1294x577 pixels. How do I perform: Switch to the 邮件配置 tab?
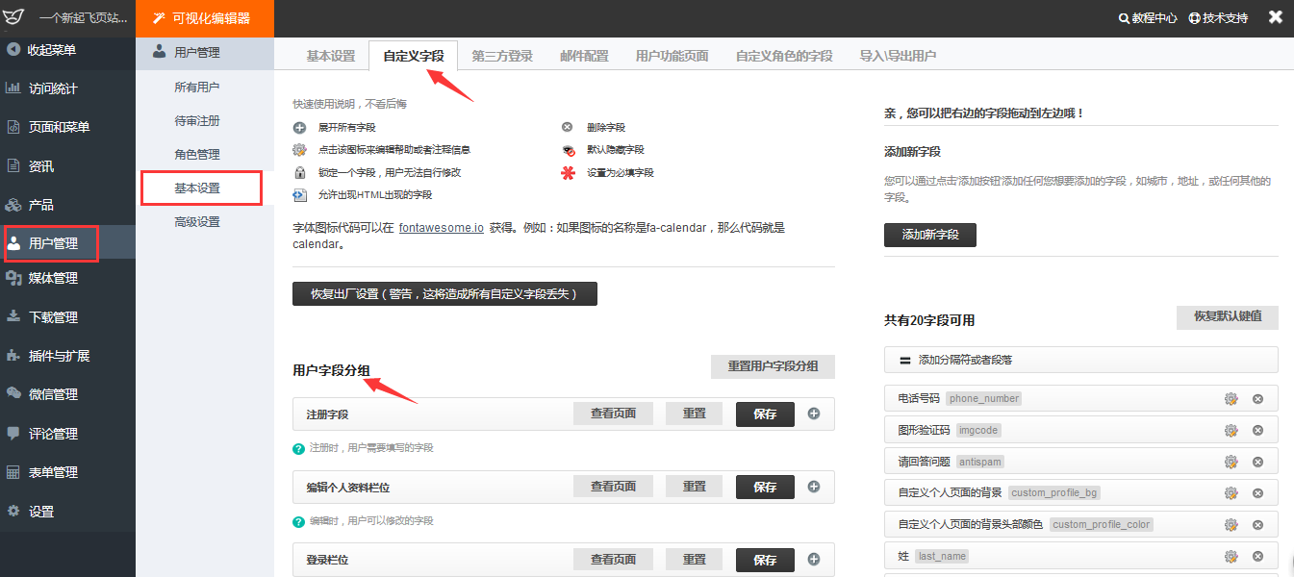tap(584, 56)
